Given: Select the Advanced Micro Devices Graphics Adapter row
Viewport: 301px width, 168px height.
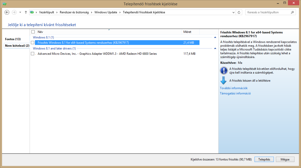Looking at the screenshot, I should (x=117, y=54).
